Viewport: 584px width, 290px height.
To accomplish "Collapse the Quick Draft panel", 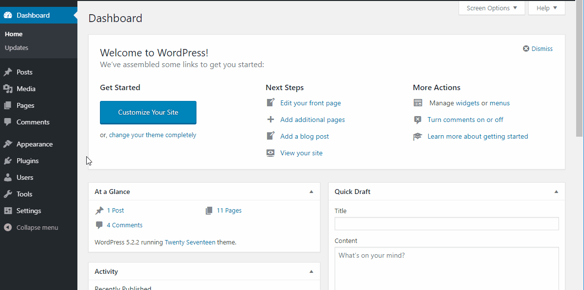I will click(556, 192).
